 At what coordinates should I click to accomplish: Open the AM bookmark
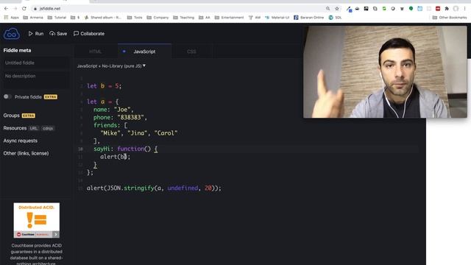click(x=255, y=18)
